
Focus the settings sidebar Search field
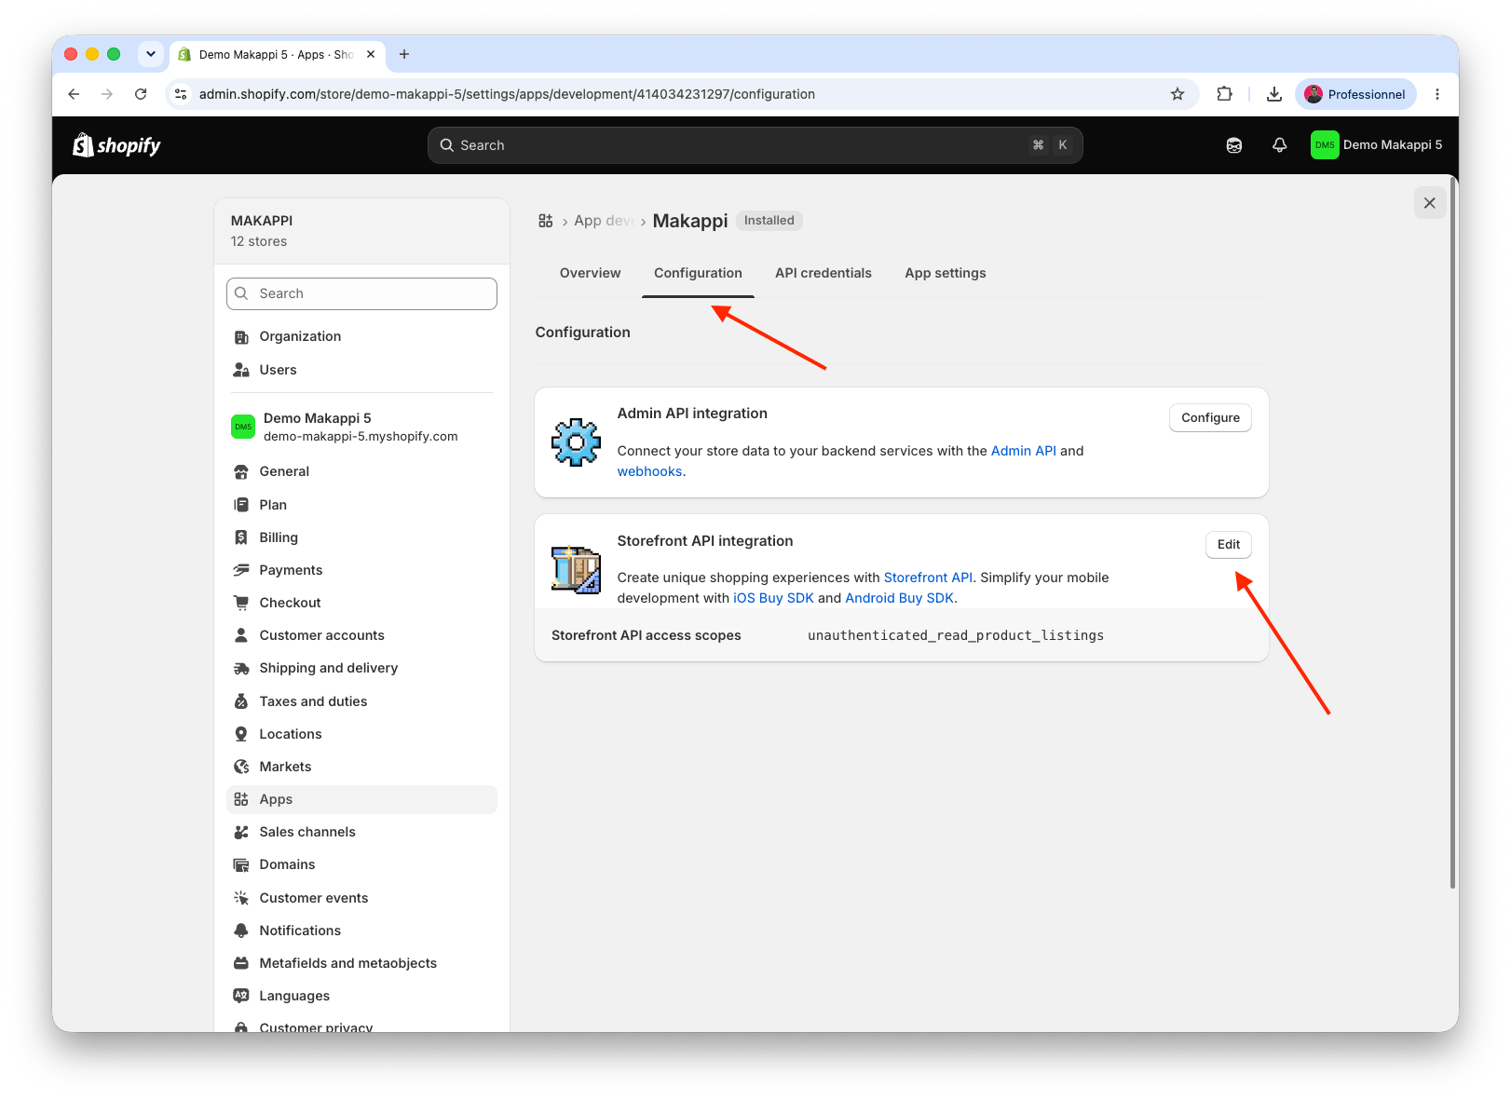pos(361,293)
